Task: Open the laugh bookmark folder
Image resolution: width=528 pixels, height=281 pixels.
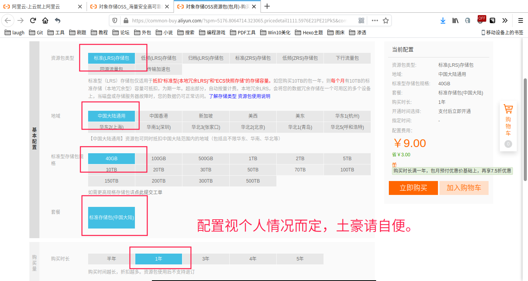Action: click(15, 32)
